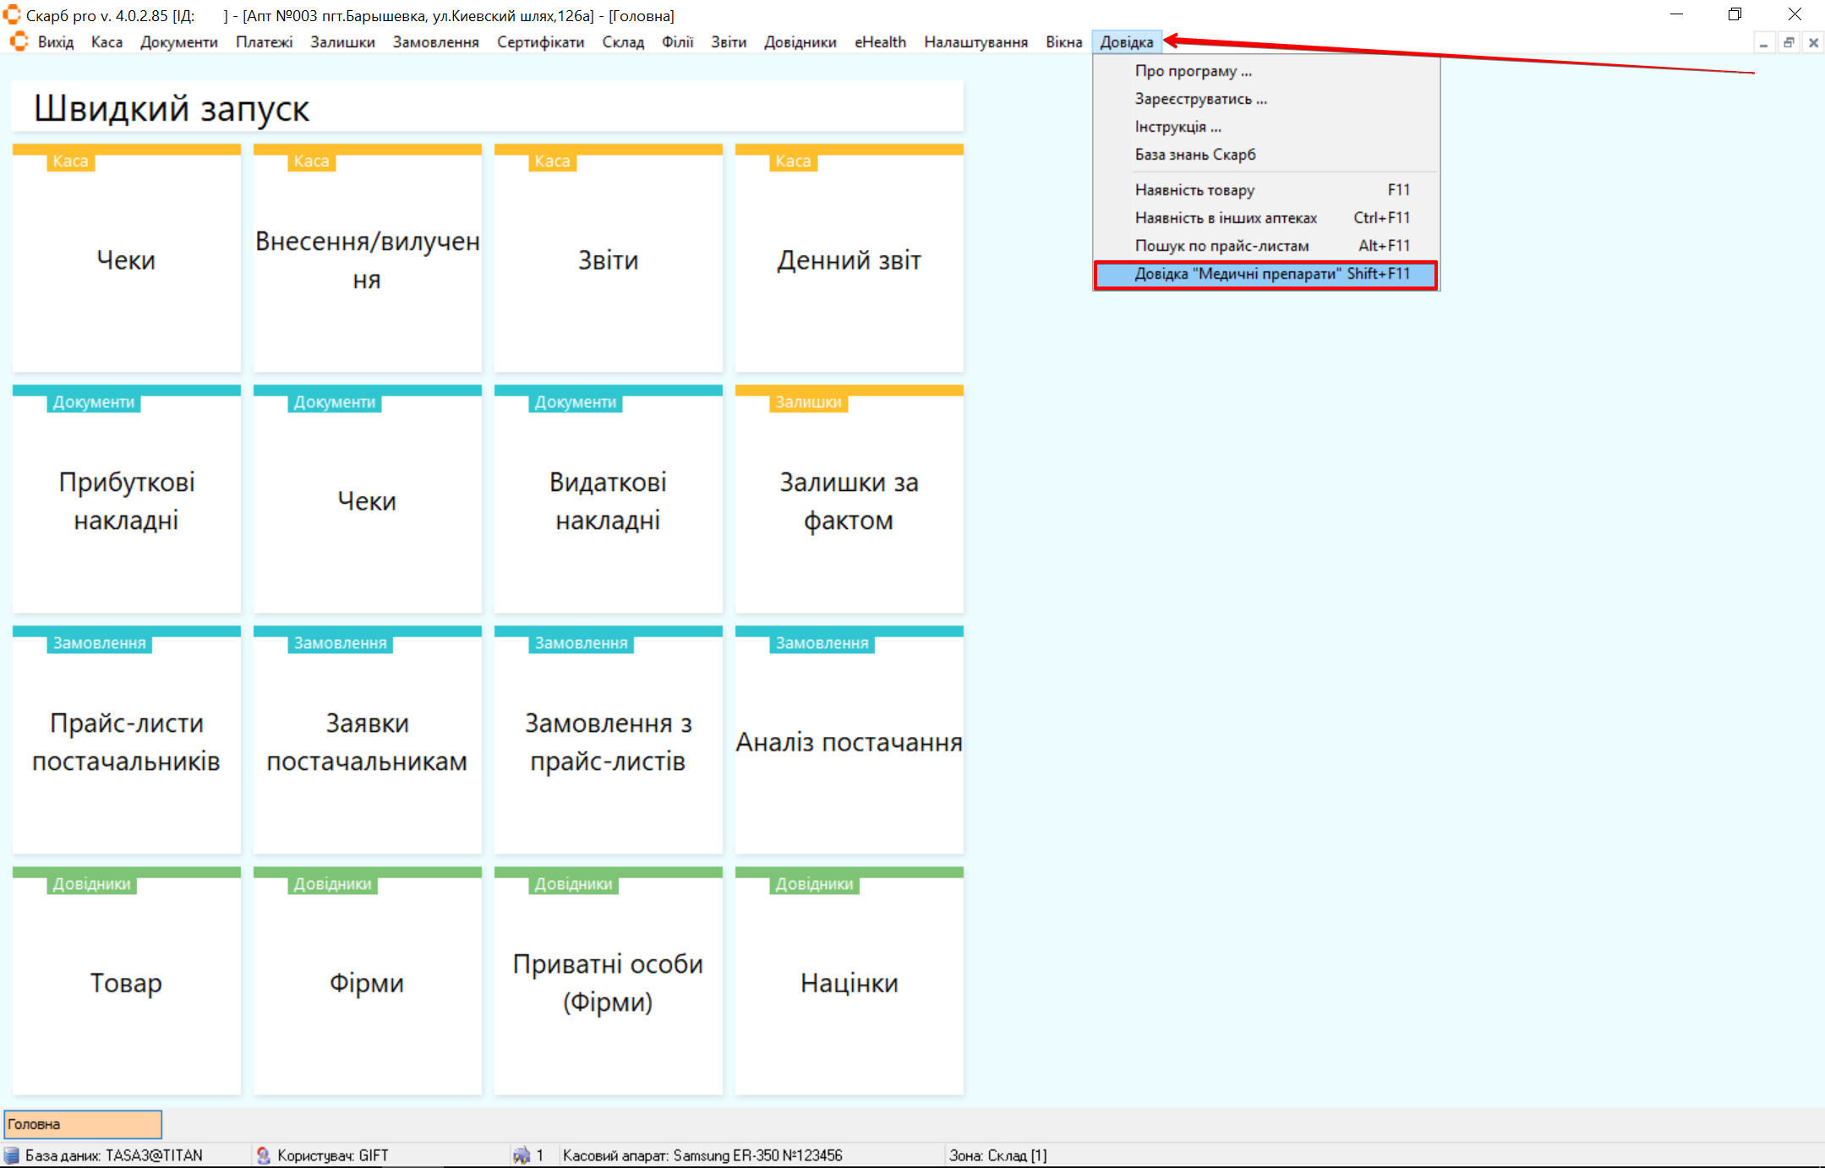Launch the Прибуткові накладні tile
This screenshot has width=1825, height=1168.
coord(127,500)
